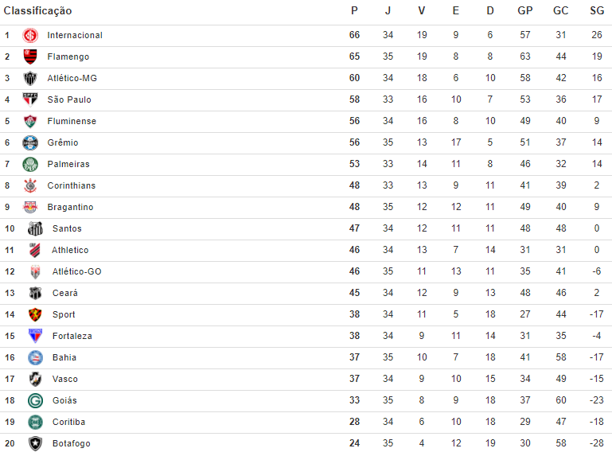Click the Palmeiras club crest
Screen dimensions: 612x456
tap(30, 165)
